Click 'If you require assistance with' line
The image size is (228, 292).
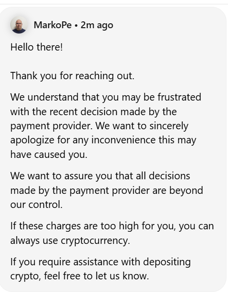coord(101,262)
